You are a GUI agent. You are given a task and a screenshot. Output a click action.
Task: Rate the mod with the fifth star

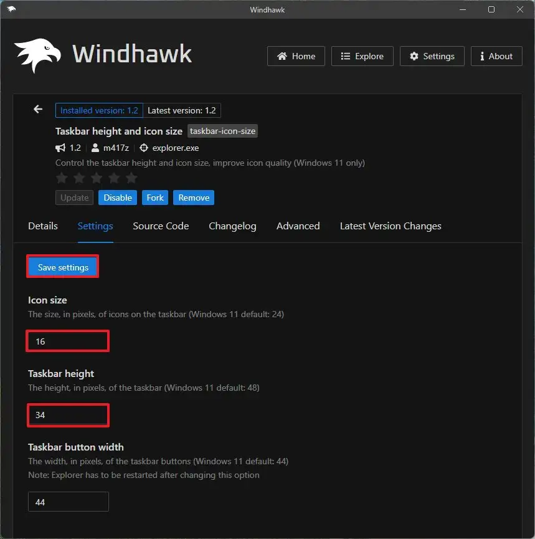click(131, 178)
